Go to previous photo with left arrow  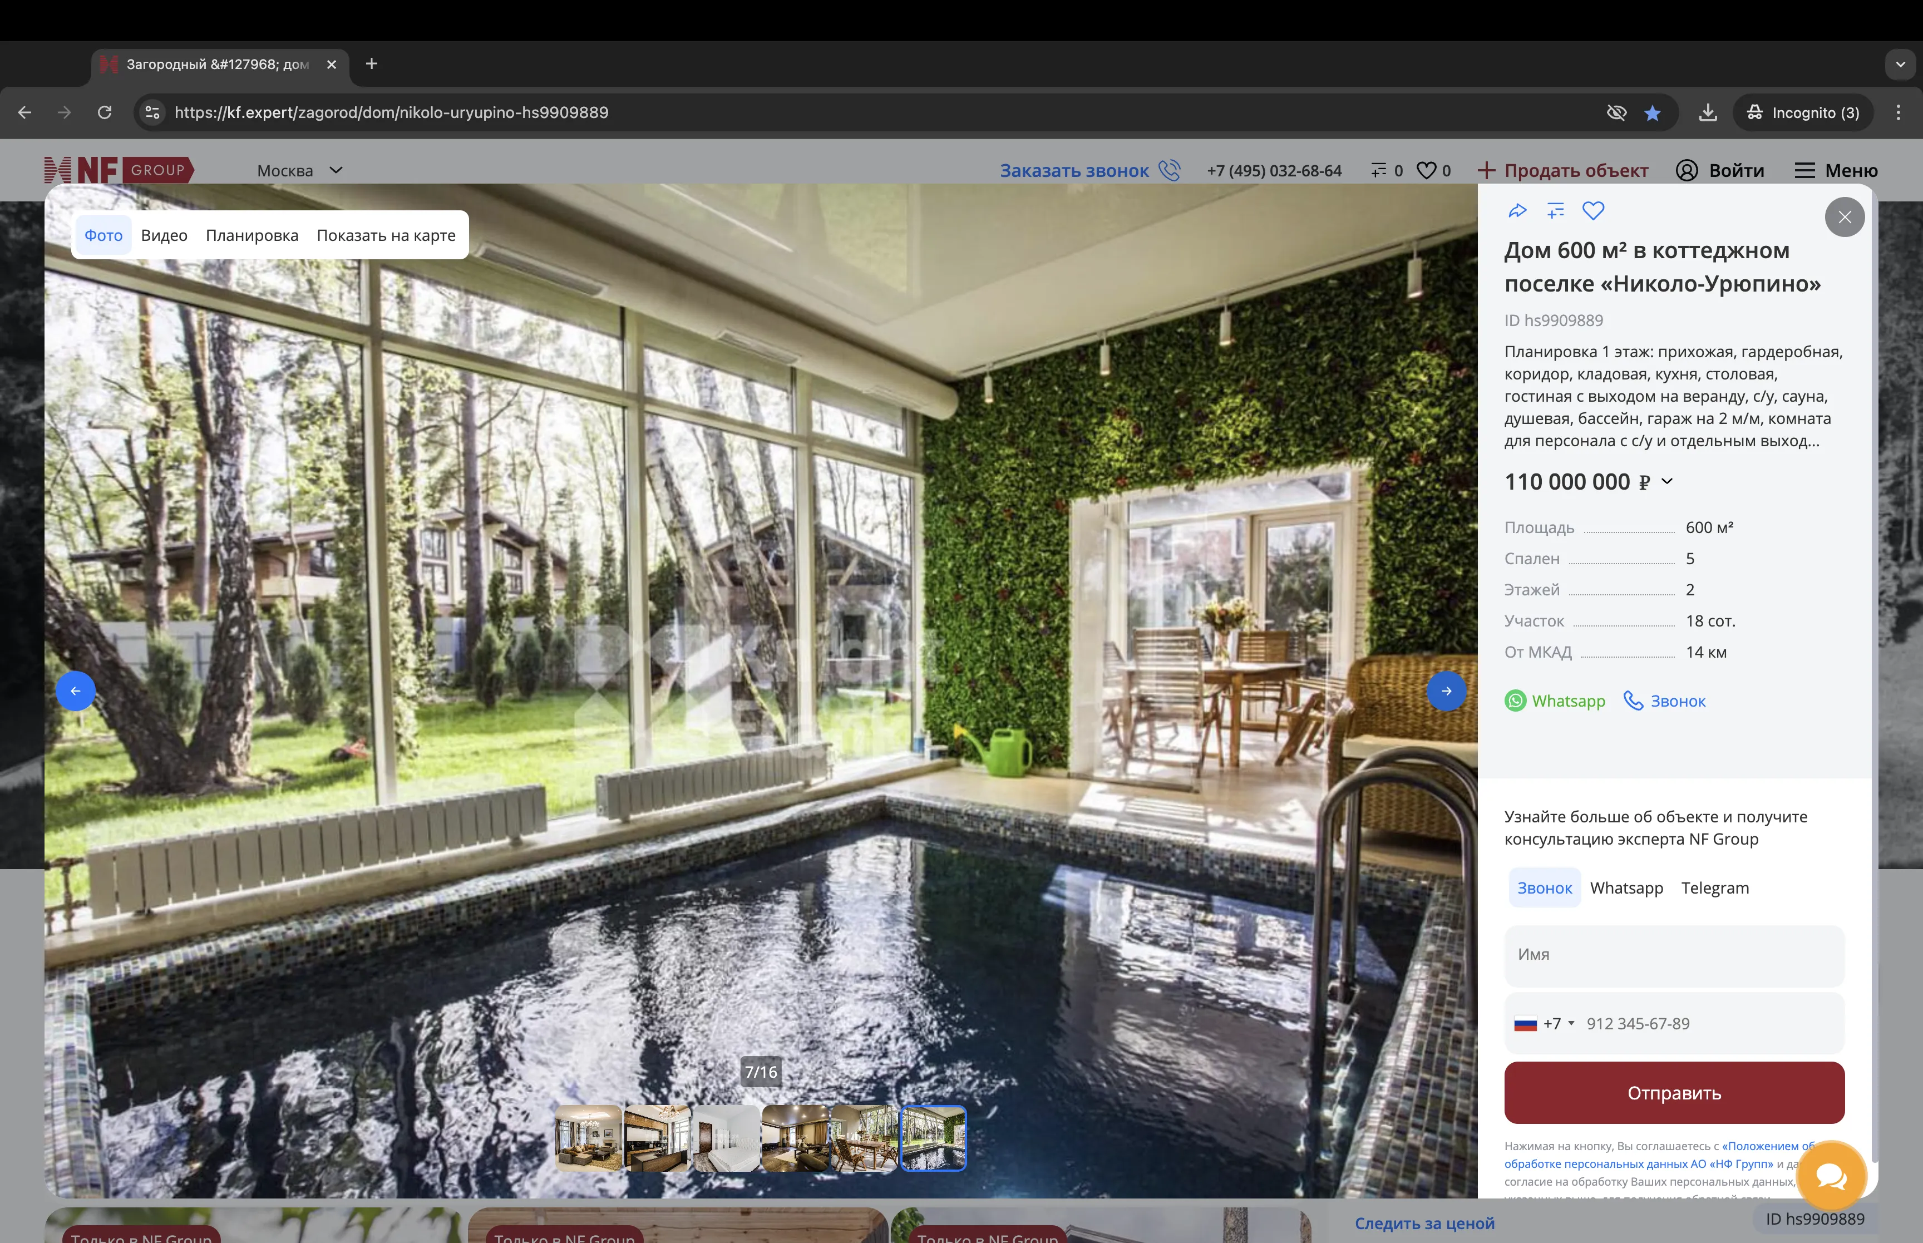tap(75, 691)
